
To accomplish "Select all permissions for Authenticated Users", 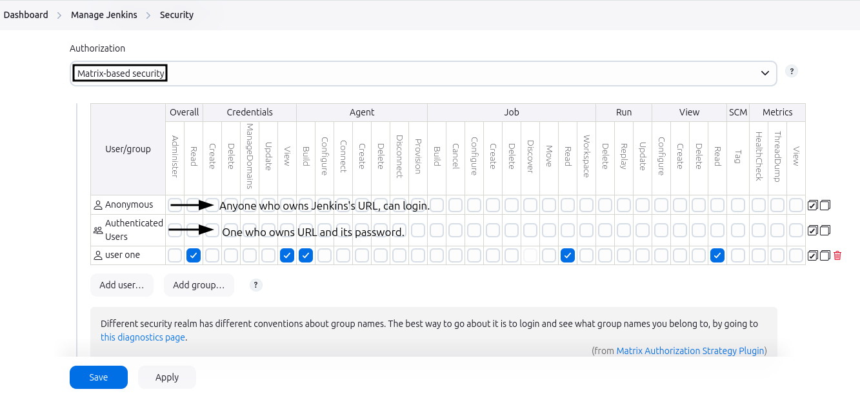I will (x=812, y=230).
